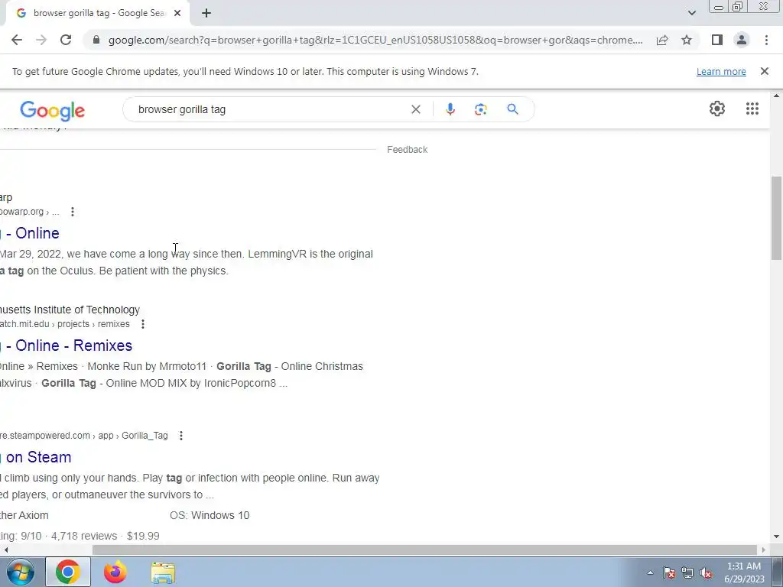Viewport: 783px width, 587px height.
Task: Click the horizontal scrollbar right arrow
Action: 764,550
